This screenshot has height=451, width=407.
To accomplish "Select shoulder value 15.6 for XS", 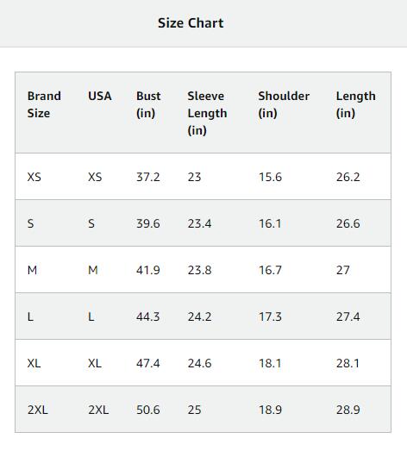I will (x=270, y=177).
